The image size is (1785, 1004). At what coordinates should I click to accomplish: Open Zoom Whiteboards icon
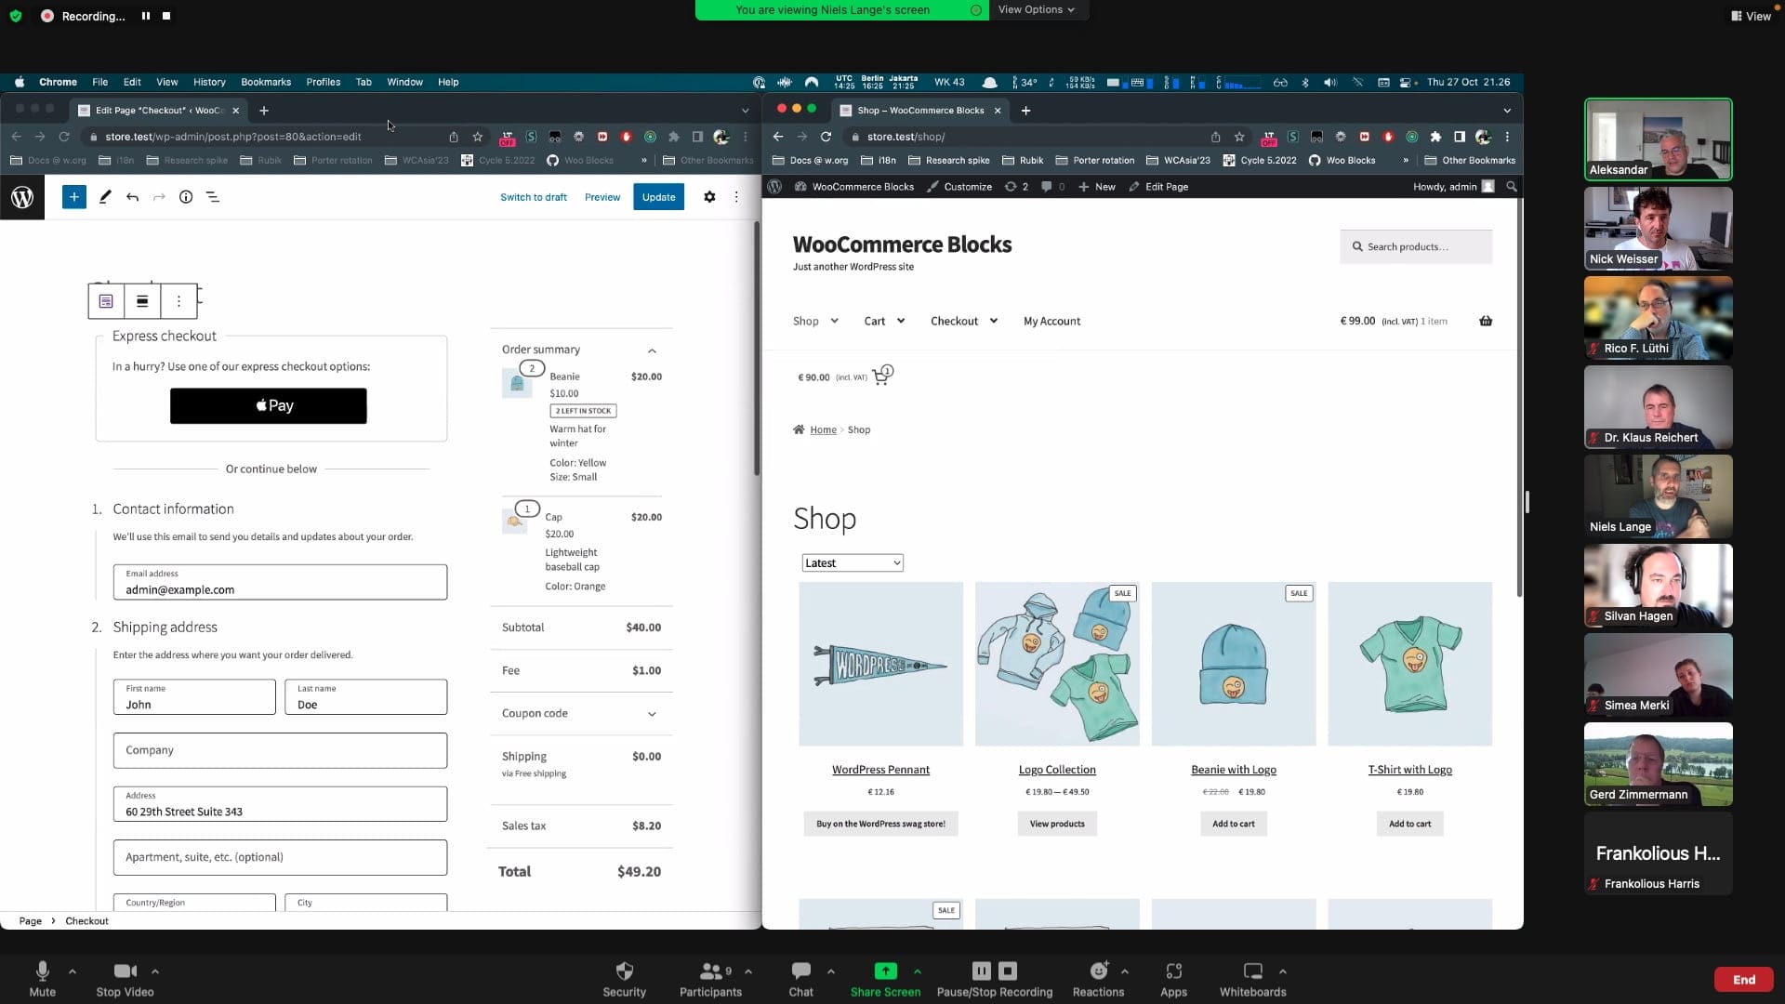tap(1252, 971)
